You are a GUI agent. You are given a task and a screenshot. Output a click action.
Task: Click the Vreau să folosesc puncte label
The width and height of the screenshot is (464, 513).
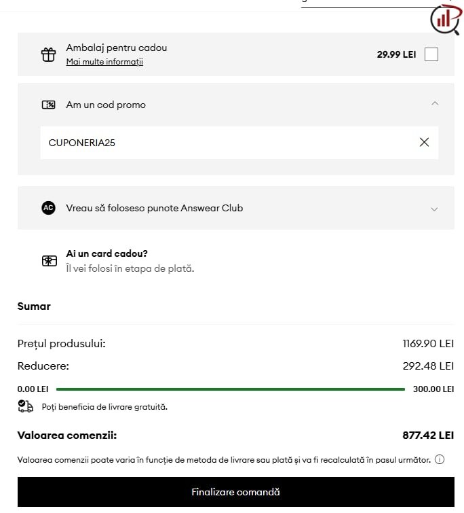point(154,208)
